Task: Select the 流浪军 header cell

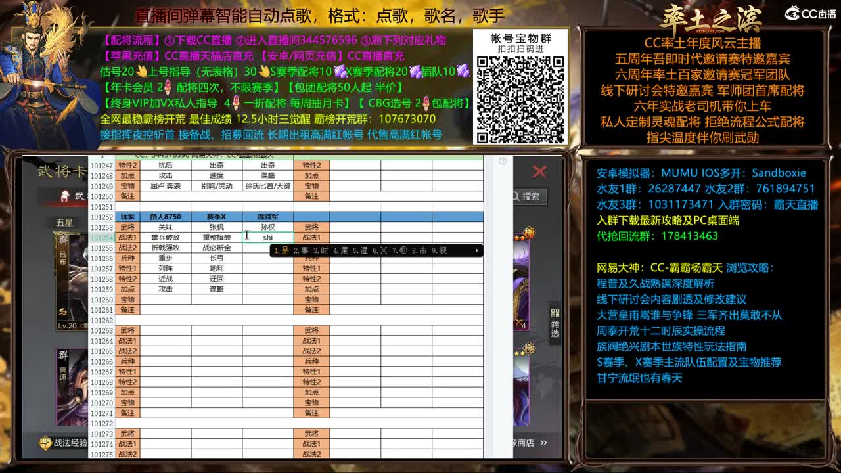Action: pyautogui.click(x=268, y=216)
